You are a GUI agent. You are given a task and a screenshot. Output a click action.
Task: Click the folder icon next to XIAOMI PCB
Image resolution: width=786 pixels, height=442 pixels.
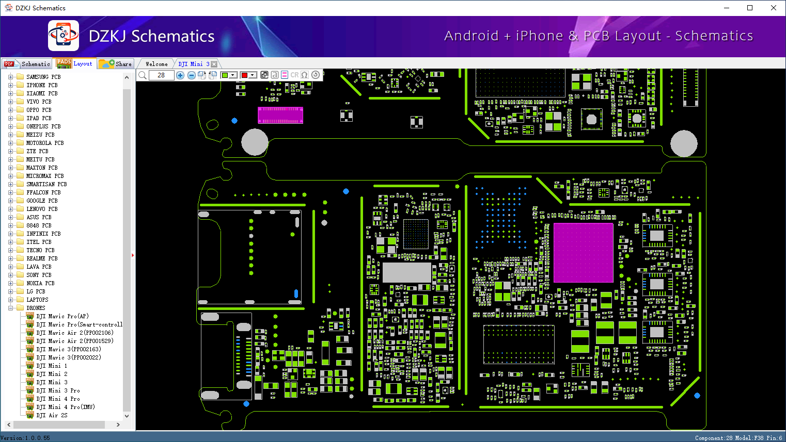(x=20, y=93)
